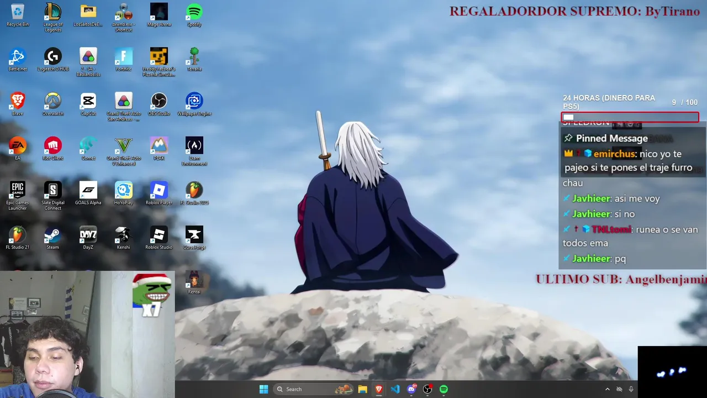The image size is (707, 398).
Task: Click the emirchus username in chat
Action: (615, 154)
